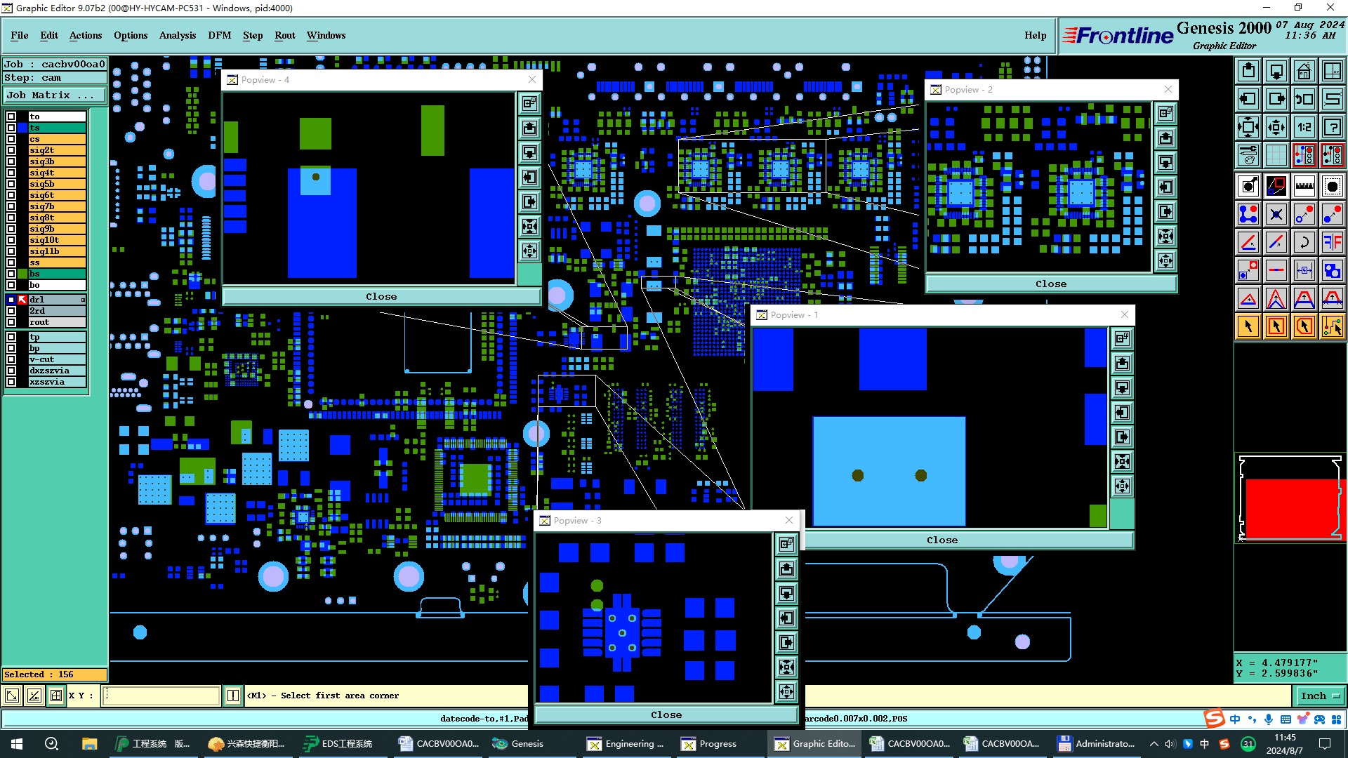Click Close button in Popview 3
This screenshot has height=758, width=1348.
[x=666, y=715]
